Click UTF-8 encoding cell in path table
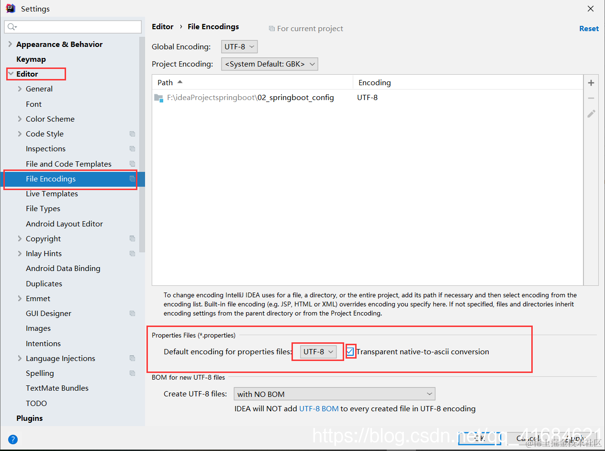The image size is (605, 451). point(367,98)
